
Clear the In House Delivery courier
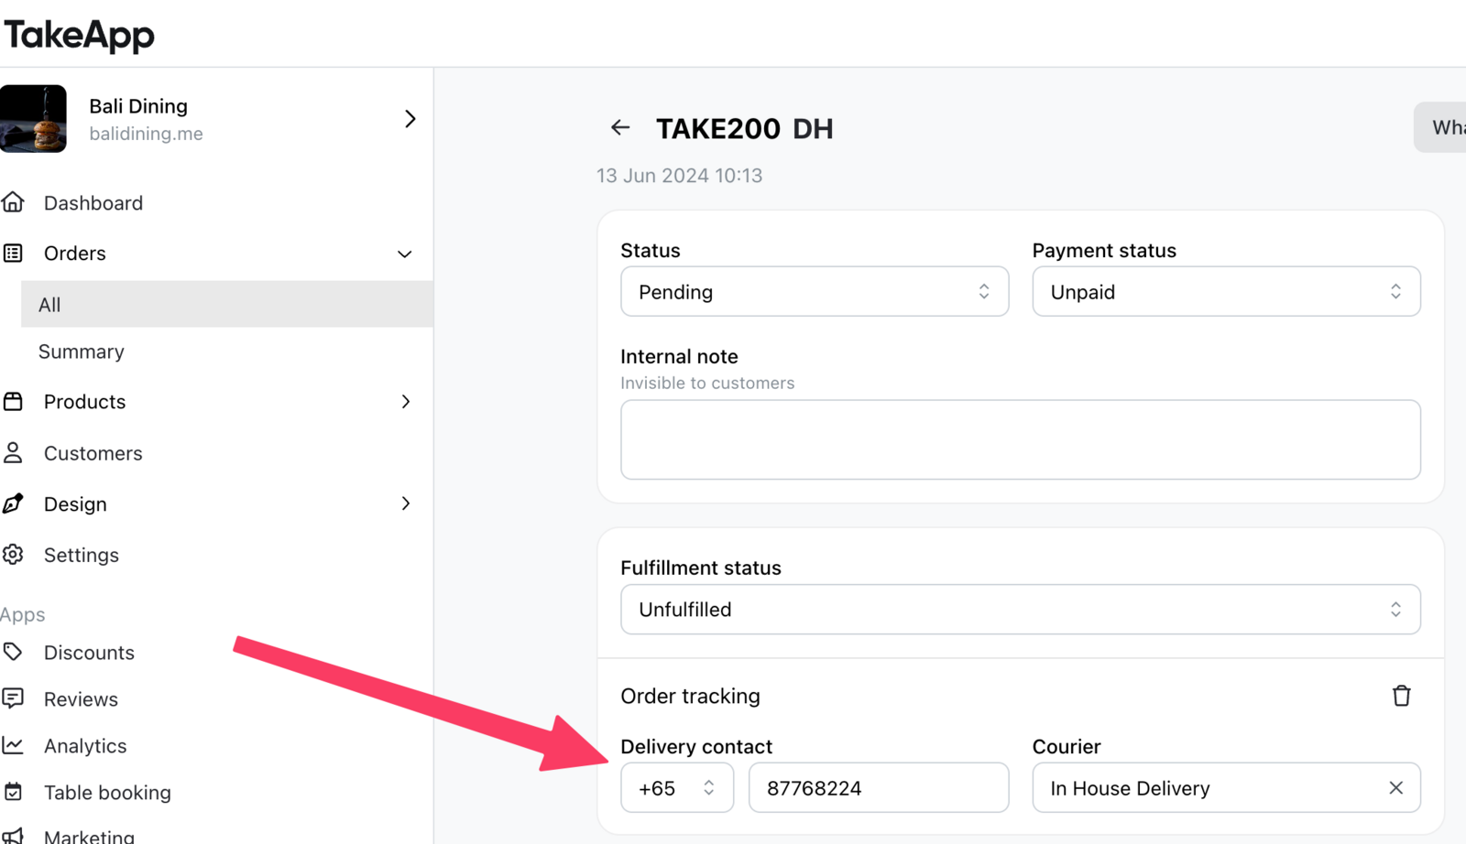point(1395,787)
